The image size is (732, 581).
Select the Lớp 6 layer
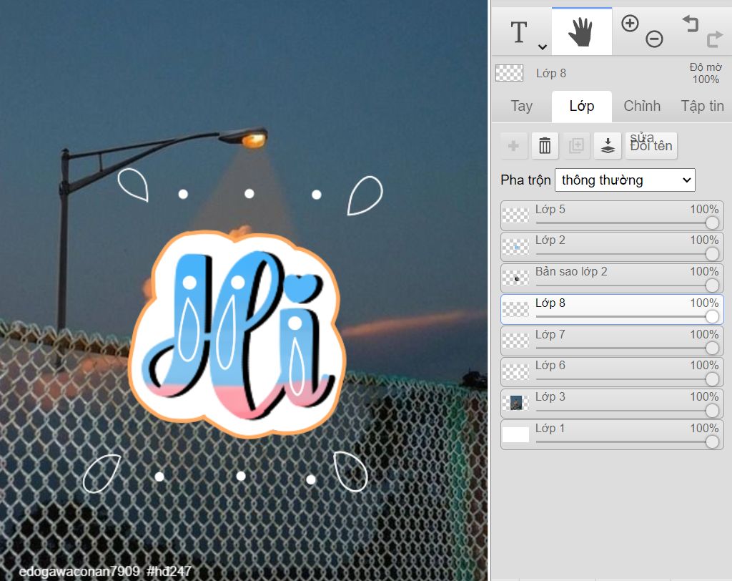(612, 372)
